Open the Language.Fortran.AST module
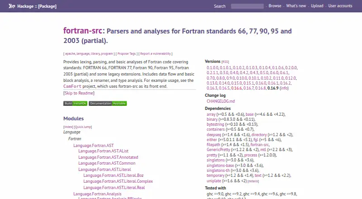The image size is (362, 199). pos(94,146)
